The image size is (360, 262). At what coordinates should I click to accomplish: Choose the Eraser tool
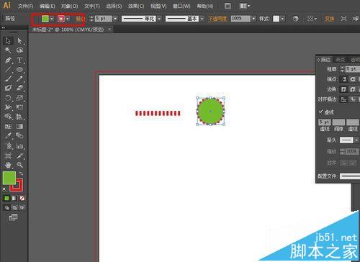[19, 88]
